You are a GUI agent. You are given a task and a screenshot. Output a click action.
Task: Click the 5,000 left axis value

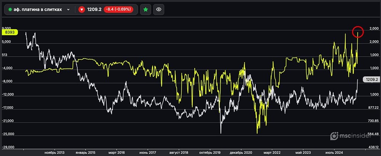[x=7, y=42]
